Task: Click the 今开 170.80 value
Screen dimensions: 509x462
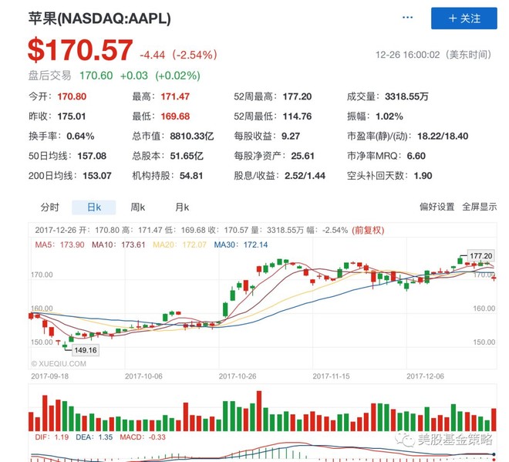Action: [x=72, y=96]
